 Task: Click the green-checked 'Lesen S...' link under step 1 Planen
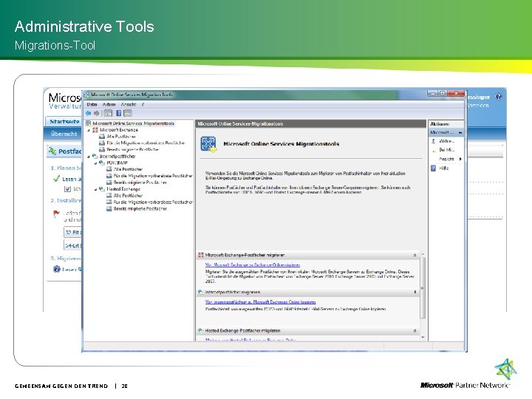tap(72, 179)
